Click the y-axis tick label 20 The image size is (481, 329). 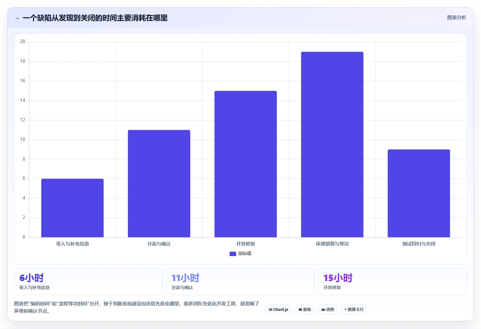[22, 42]
